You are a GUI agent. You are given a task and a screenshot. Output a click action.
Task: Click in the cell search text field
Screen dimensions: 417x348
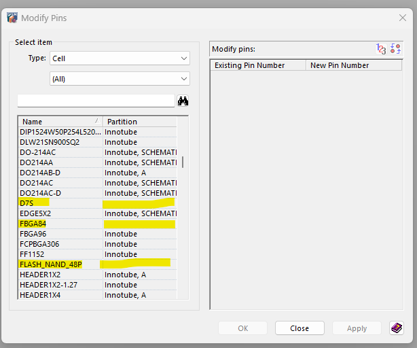[x=96, y=101]
